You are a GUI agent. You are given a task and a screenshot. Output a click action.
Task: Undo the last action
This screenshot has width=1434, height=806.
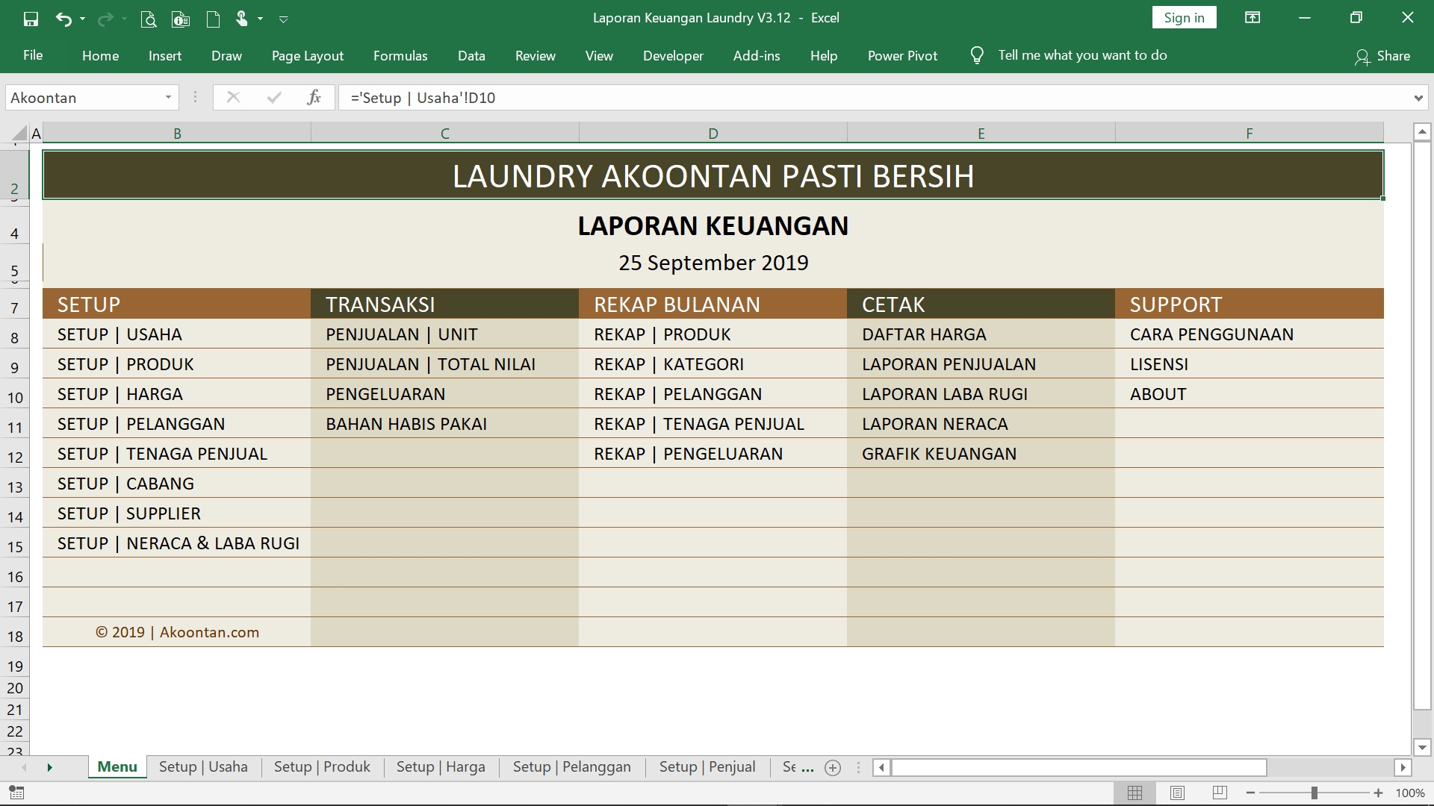tap(63, 19)
